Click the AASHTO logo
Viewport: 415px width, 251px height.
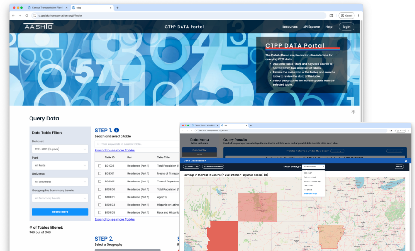[39, 26]
